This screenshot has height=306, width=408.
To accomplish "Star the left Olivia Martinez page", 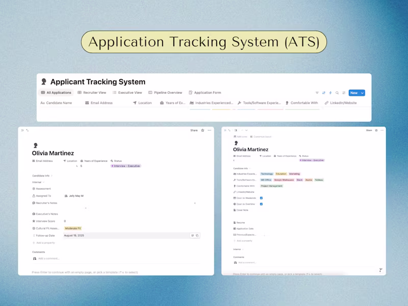I will 202,131.
